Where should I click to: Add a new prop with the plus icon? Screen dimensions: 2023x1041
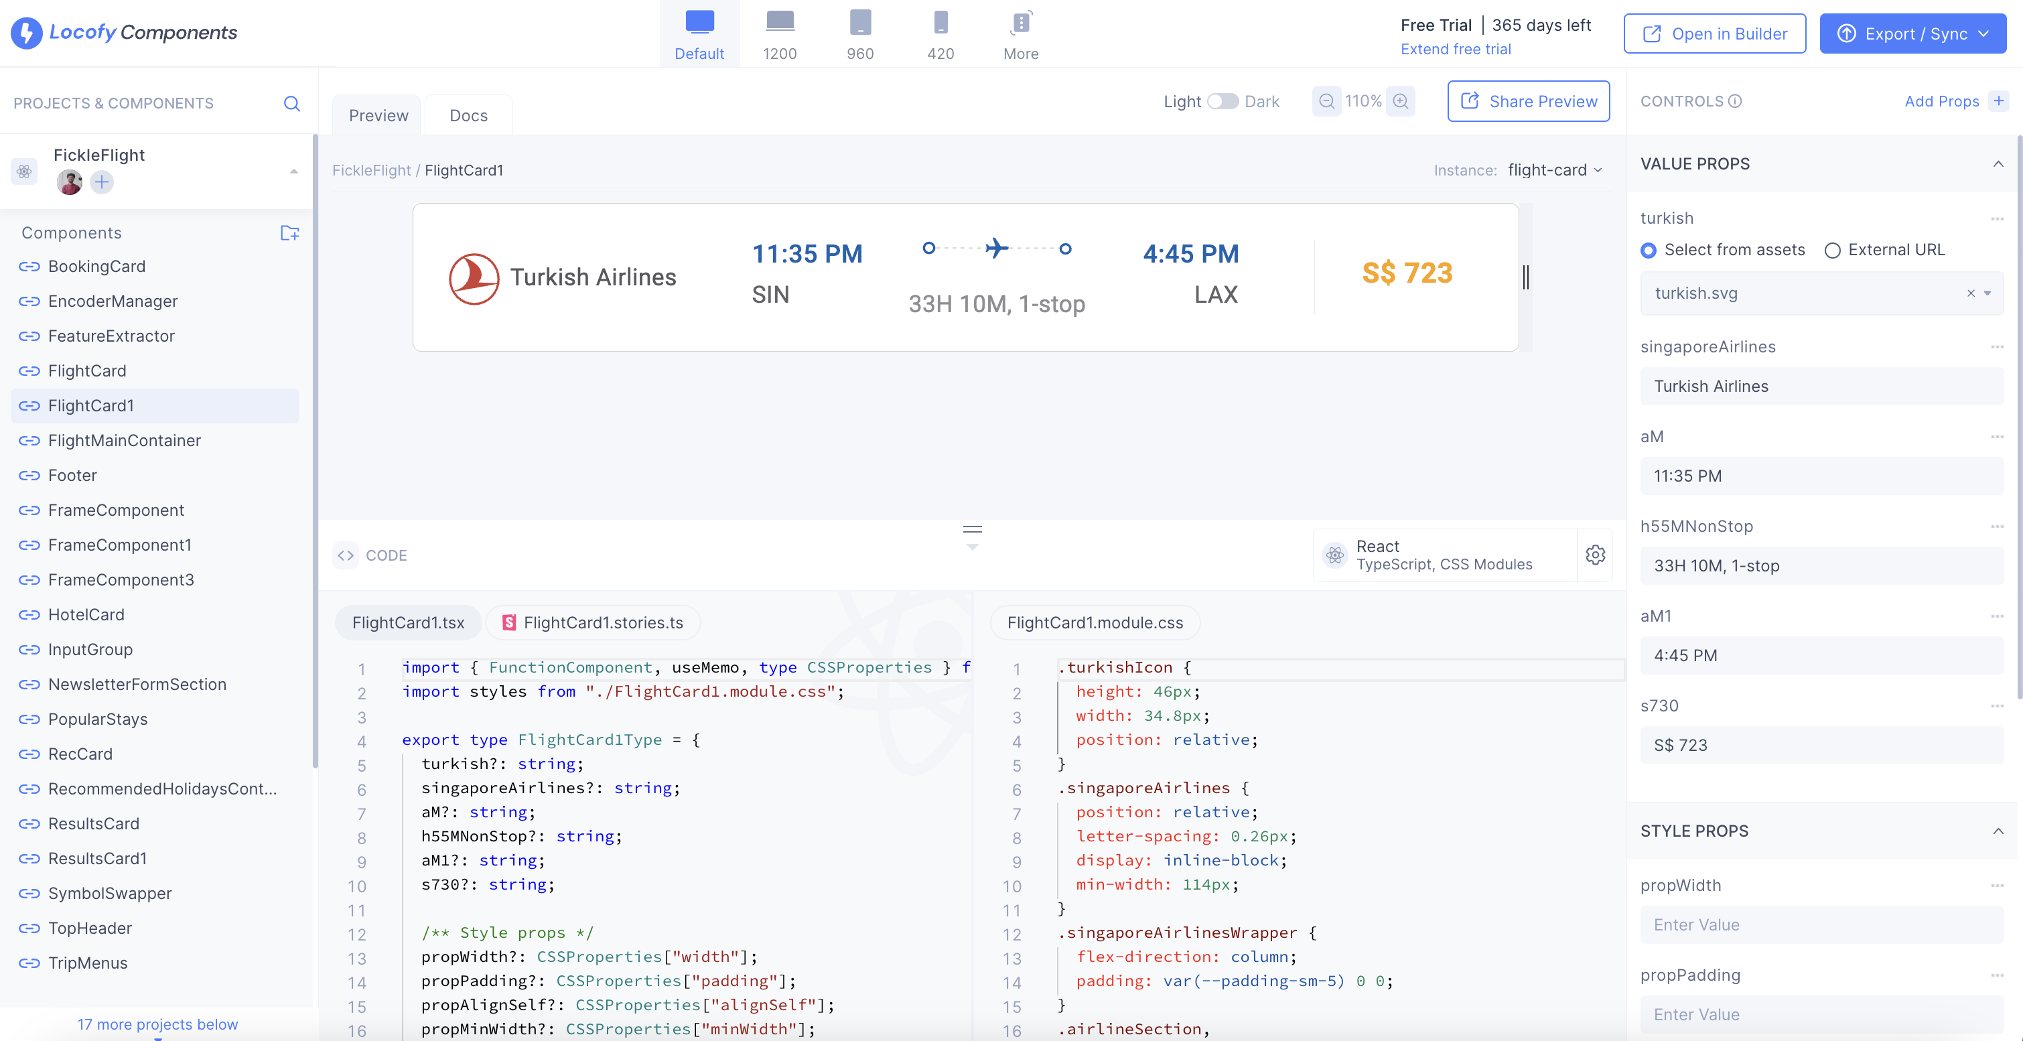click(2000, 100)
